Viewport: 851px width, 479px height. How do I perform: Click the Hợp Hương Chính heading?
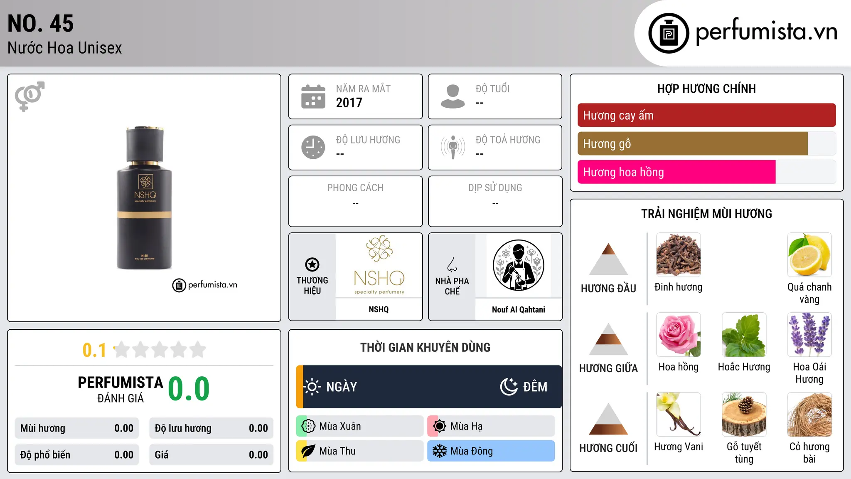(706, 89)
